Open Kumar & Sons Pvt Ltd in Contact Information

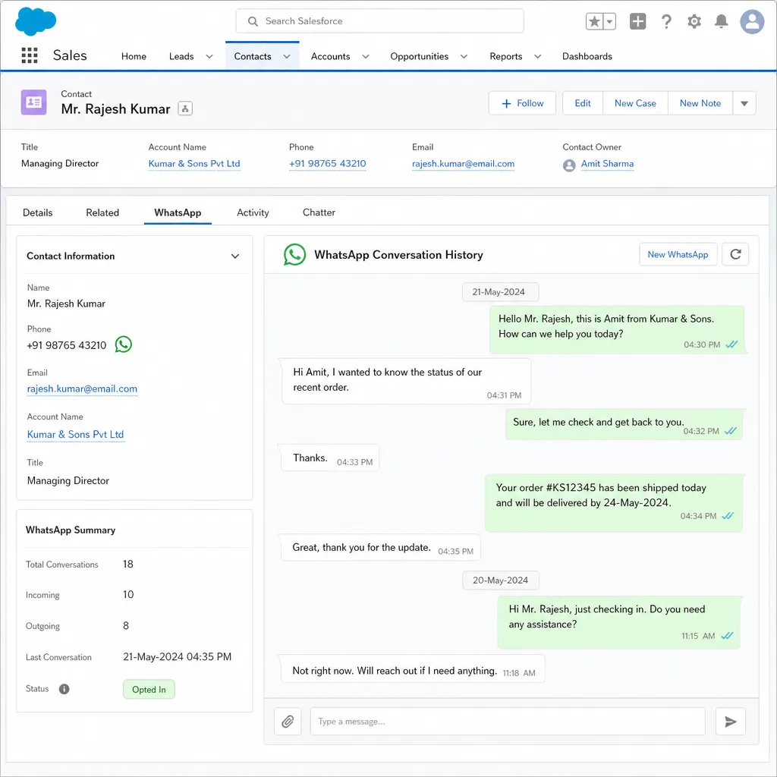click(x=75, y=435)
